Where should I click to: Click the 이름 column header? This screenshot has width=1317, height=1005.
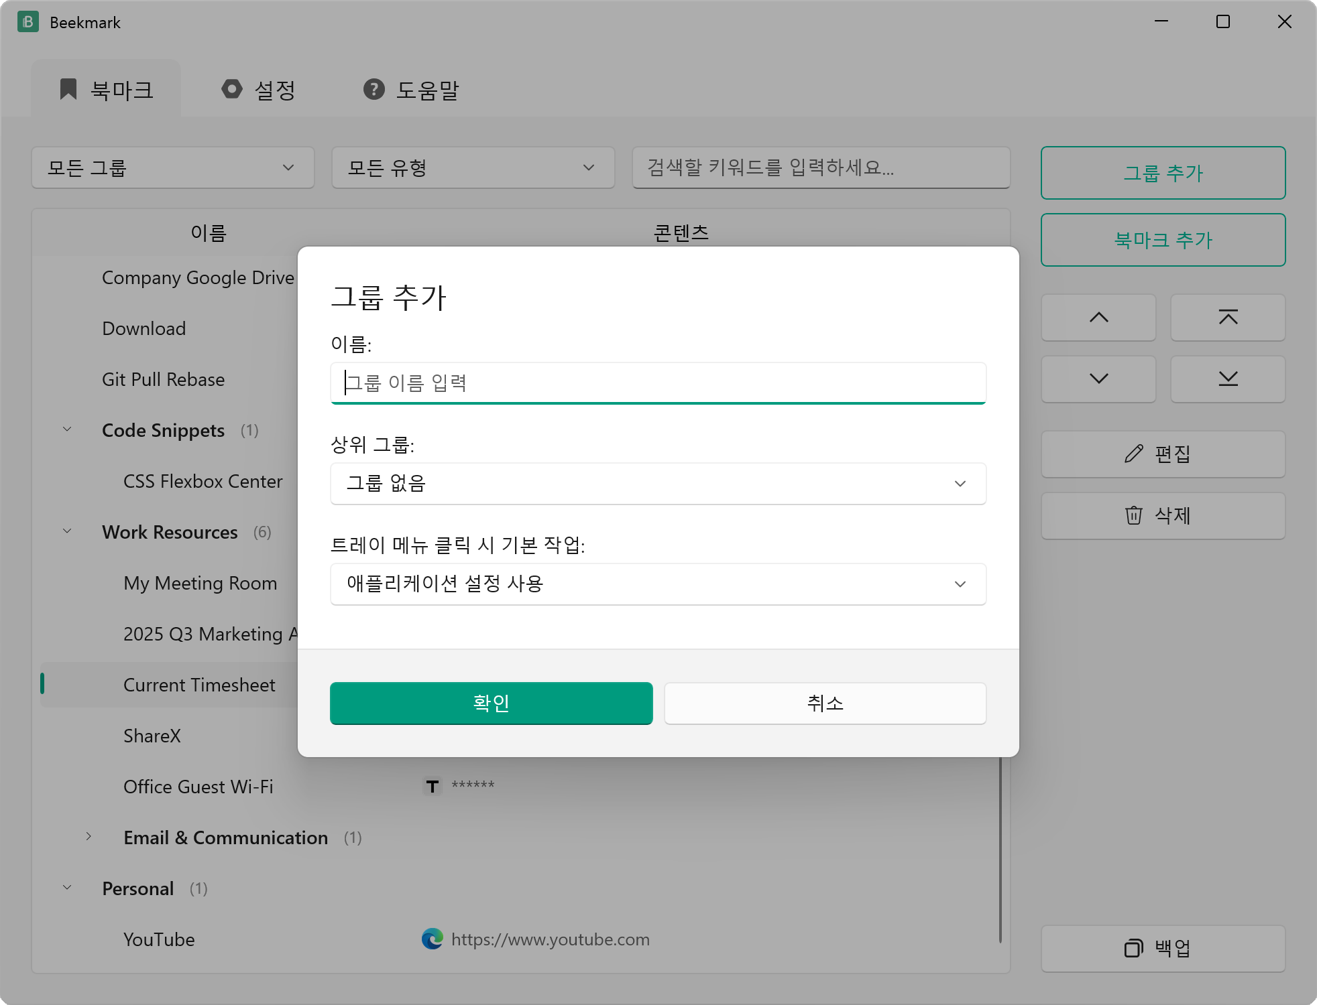[x=209, y=233]
